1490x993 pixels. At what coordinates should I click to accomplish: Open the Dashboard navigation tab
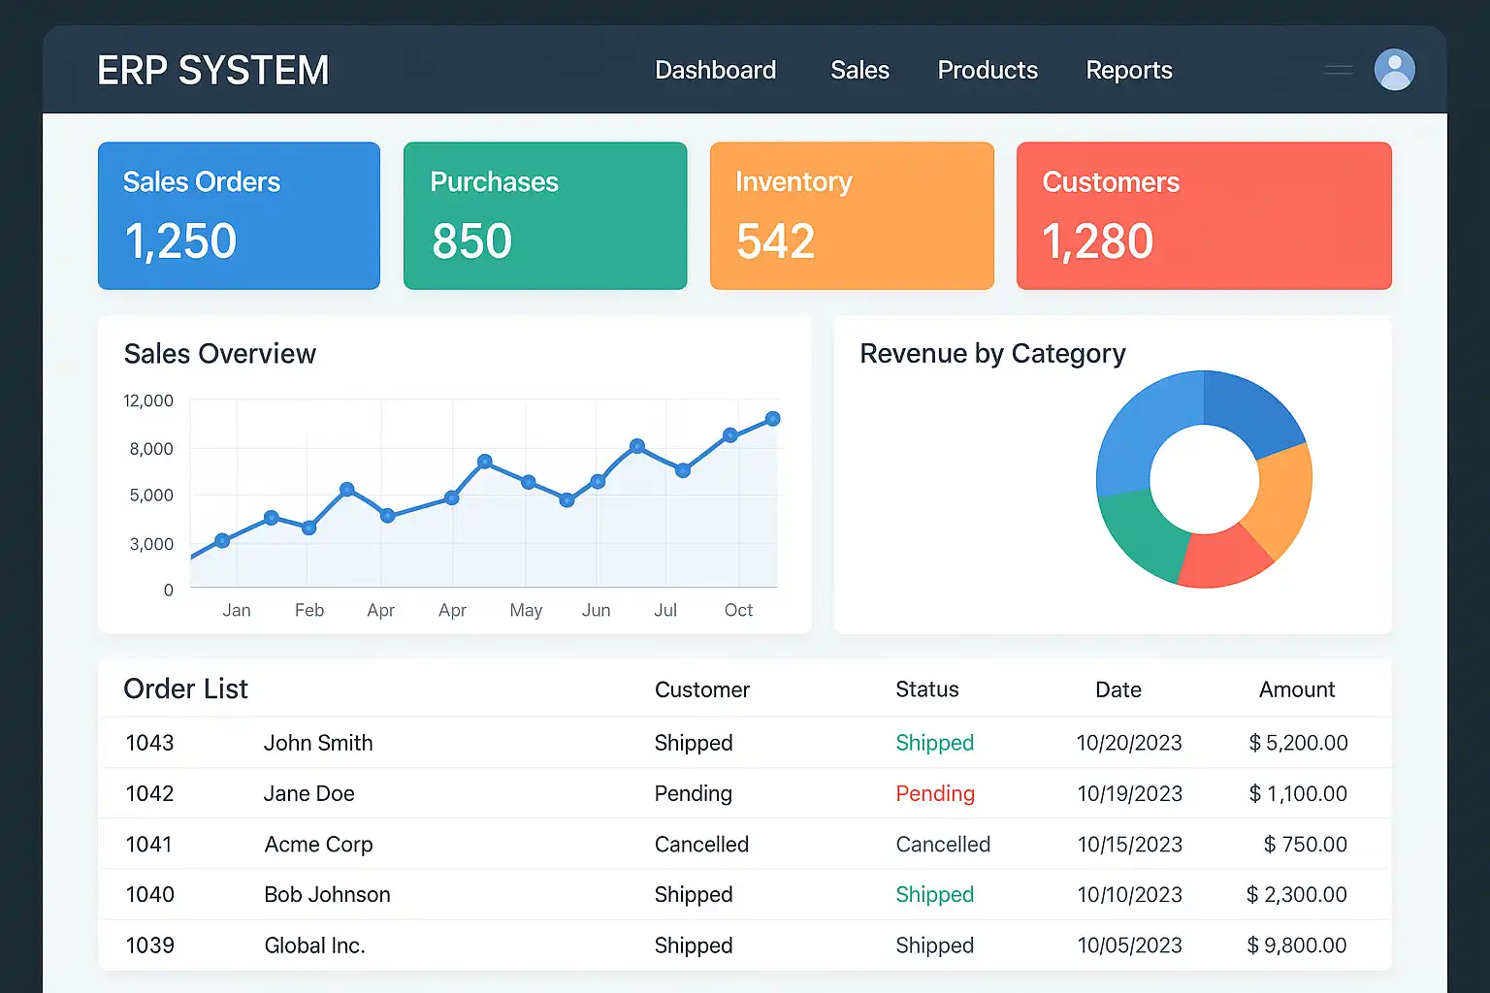point(715,71)
